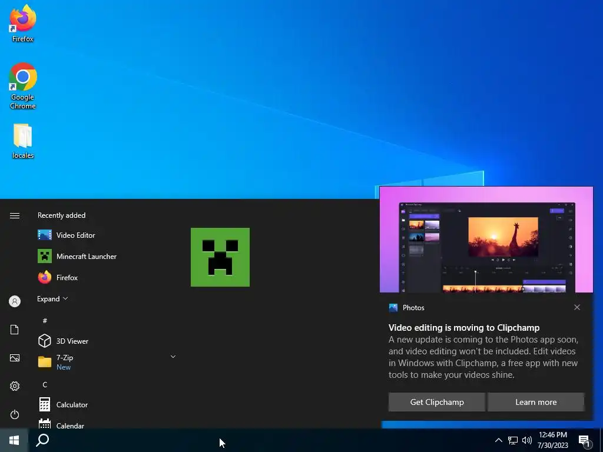This screenshot has height=452, width=603.
Task: Open Documents from the Start menu sidebar
Action: (x=15, y=330)
